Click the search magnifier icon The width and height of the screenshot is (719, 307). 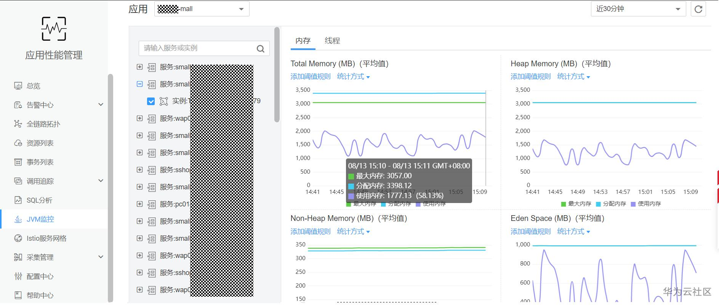point(261,49)
